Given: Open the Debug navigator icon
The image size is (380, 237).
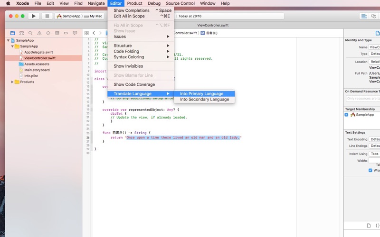Looking at the screenshot, I should point(57,33).
